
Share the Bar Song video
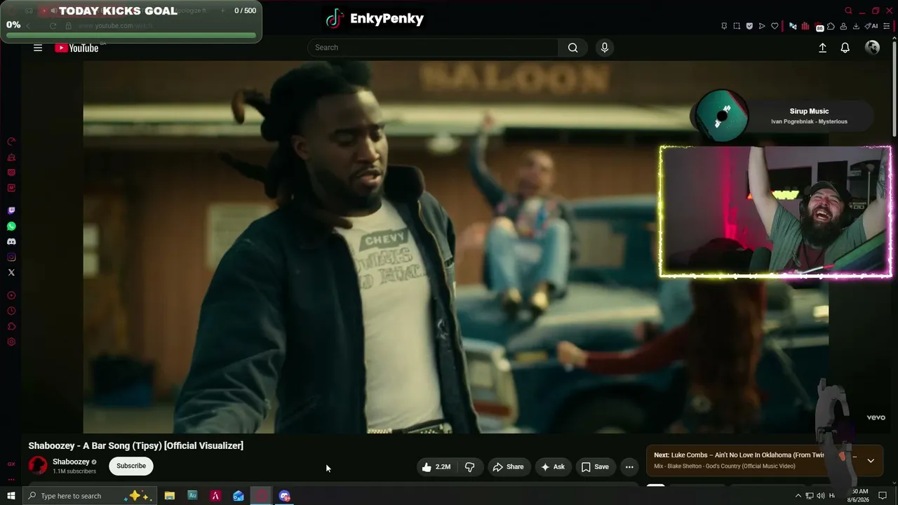pyautogui.click(x=508, y=466)
